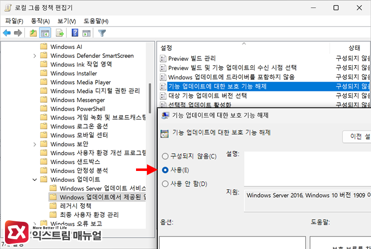Click the Export list toolbar icon
Screen dimensions: 371x249
click(x=60, y=33)
